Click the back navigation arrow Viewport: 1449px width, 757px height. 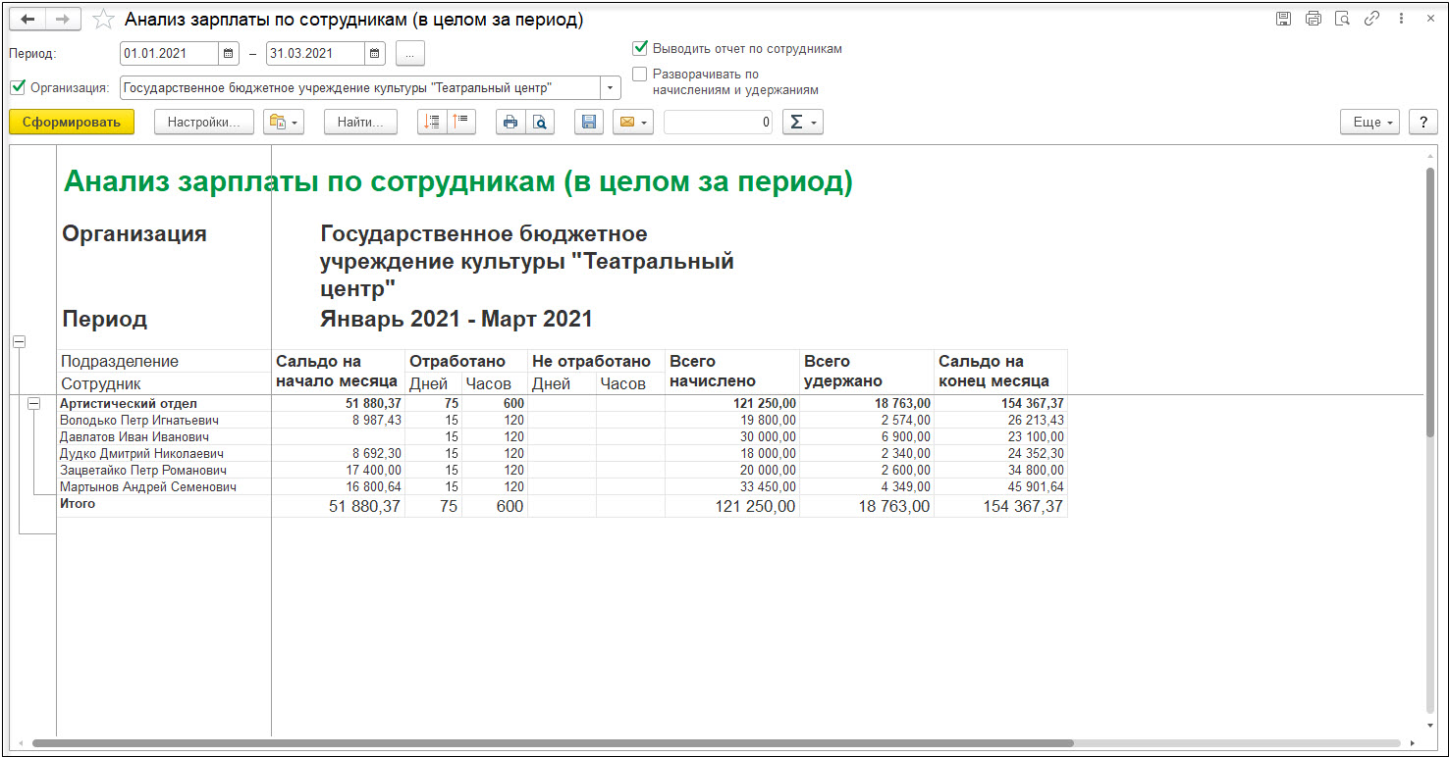(27, 20)
